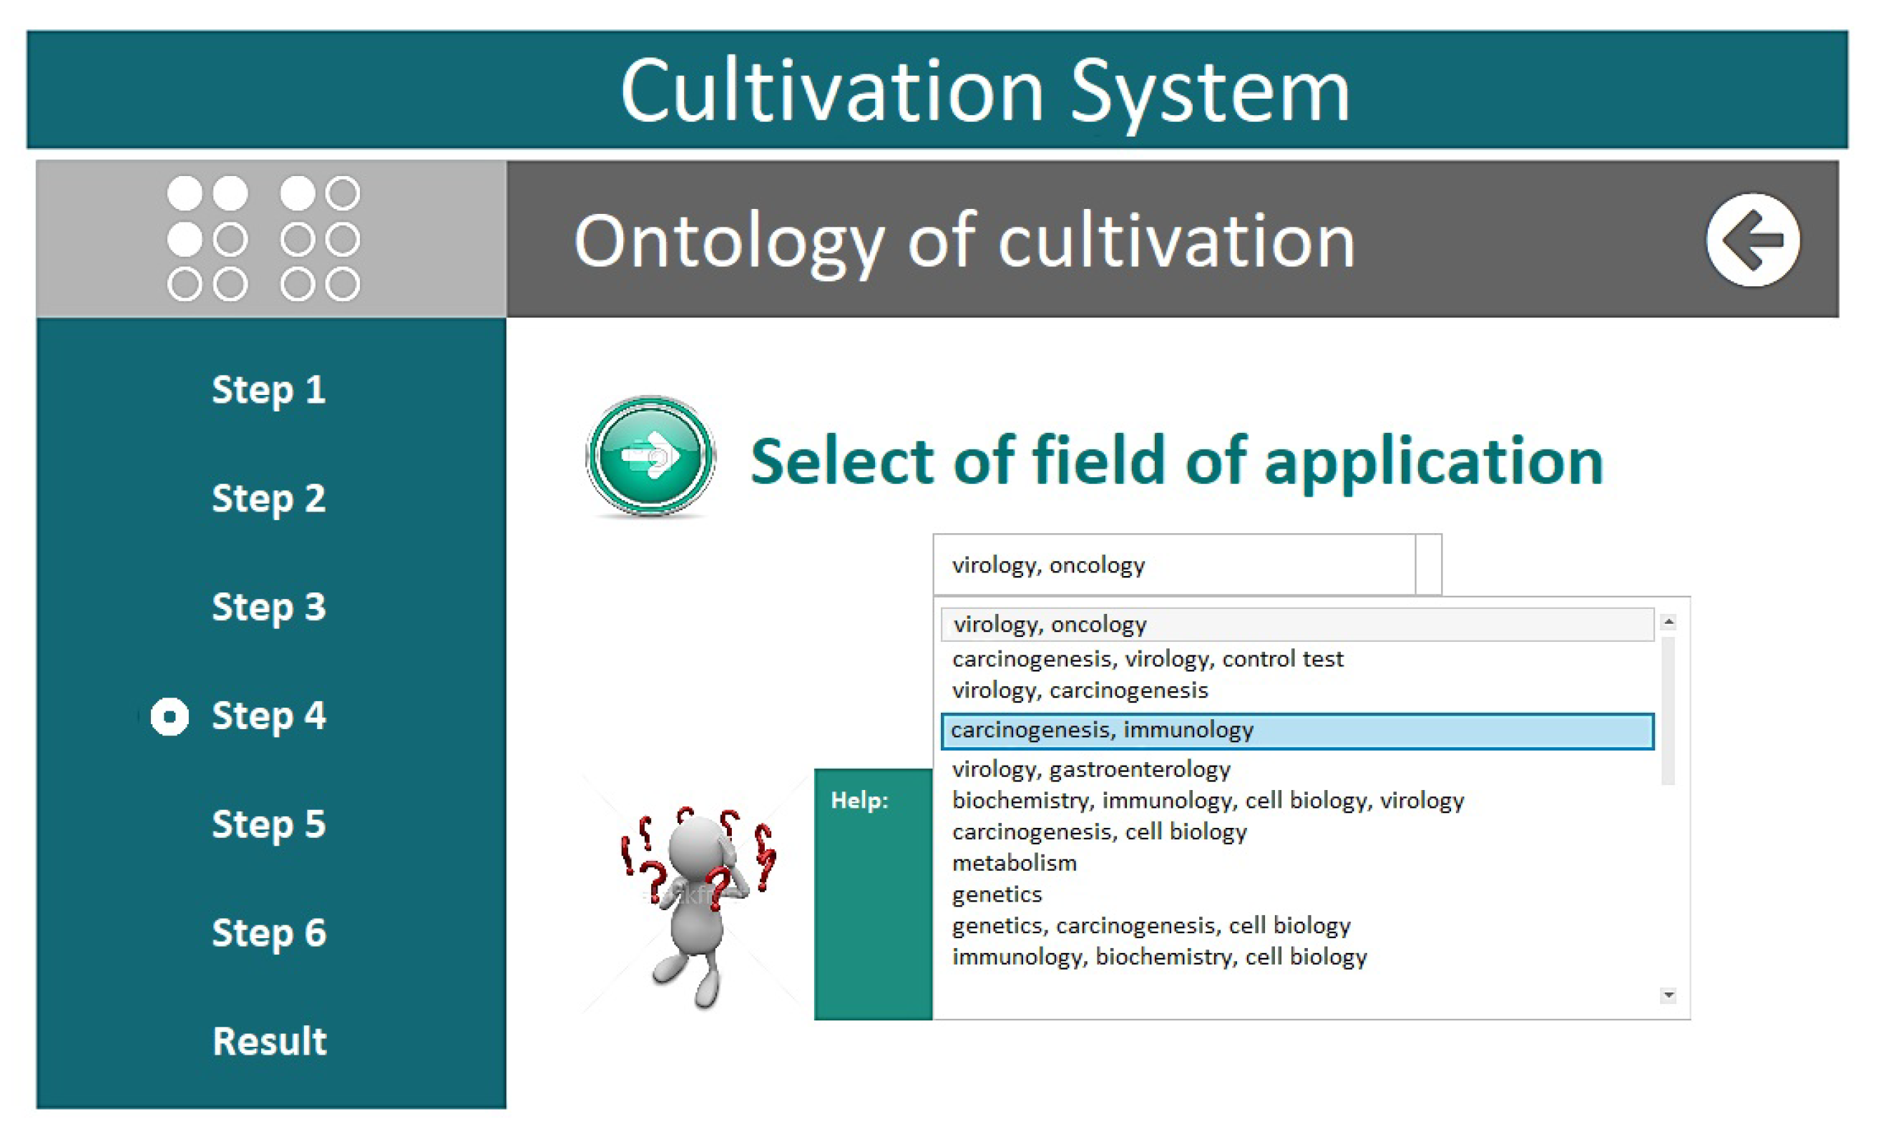The height and width of the screenshot is (1137, 1881).
Task: Pick 'virology, gastroenterology' option
Action: pyautogui.click(x=1091, y=769)
